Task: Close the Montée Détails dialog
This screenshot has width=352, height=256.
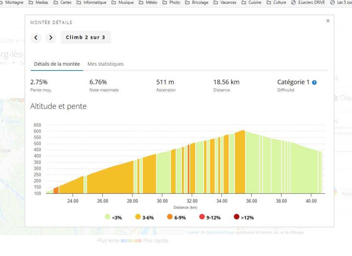Action: pos(328,21)
